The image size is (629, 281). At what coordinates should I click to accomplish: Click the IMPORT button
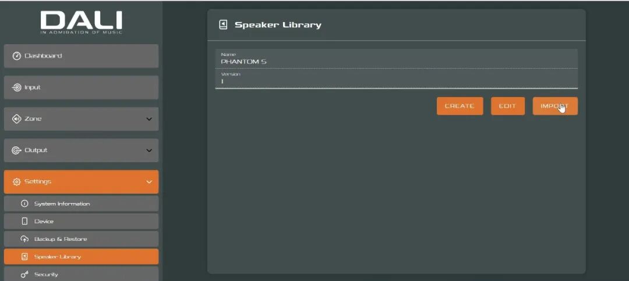pyautogui.click(x=555, y=106)
